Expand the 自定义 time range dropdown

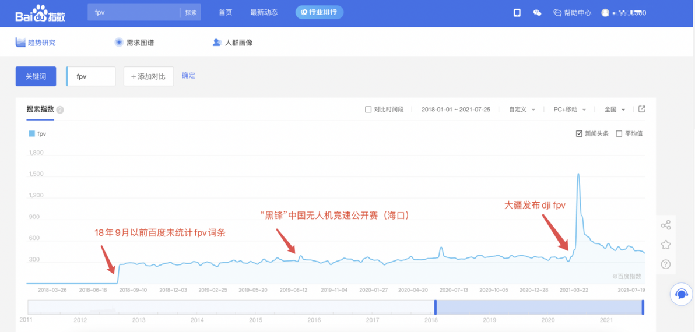[x=522, y=110]
